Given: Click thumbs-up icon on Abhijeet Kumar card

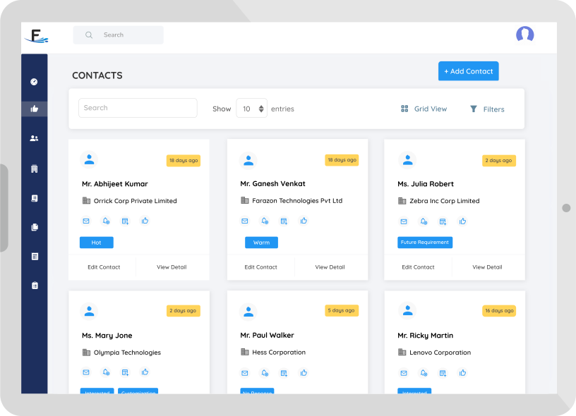Looking at the screenshot, I should [x=145, y=221].
